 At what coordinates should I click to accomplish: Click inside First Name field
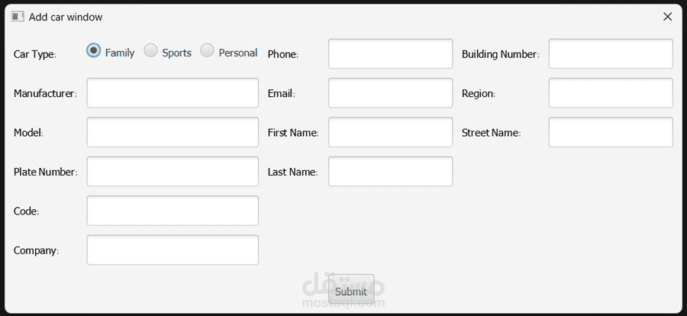click(x=390, y=132)
